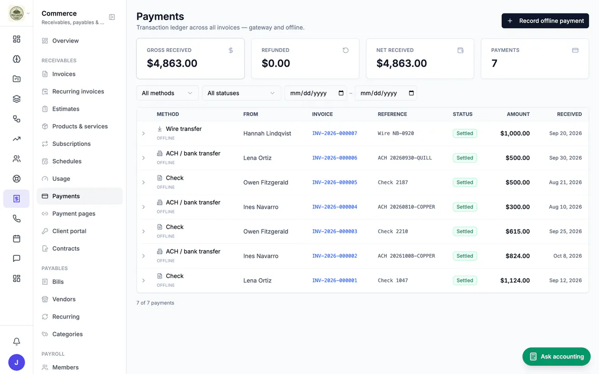Open Client portal in the sidebar

(80, 231)
